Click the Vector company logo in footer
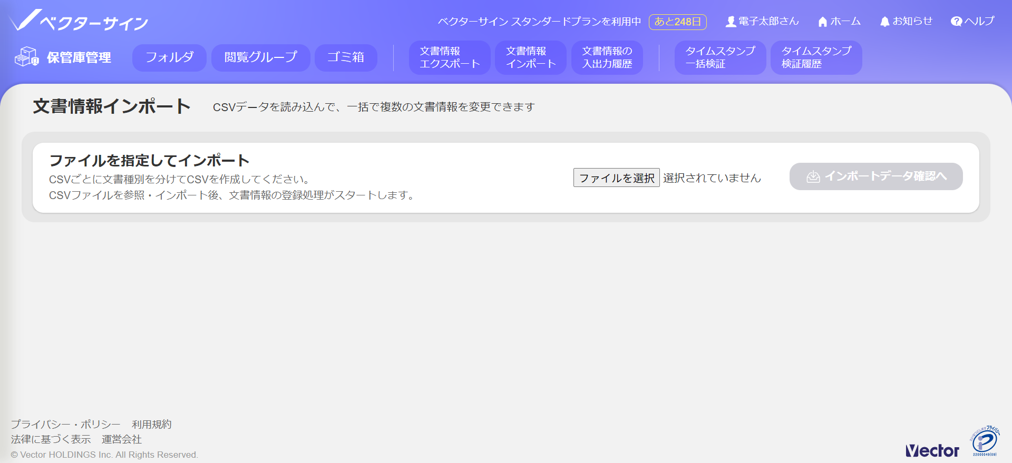Image resolution: width=1012 pixels, height=463 pixels. point(932,450)
